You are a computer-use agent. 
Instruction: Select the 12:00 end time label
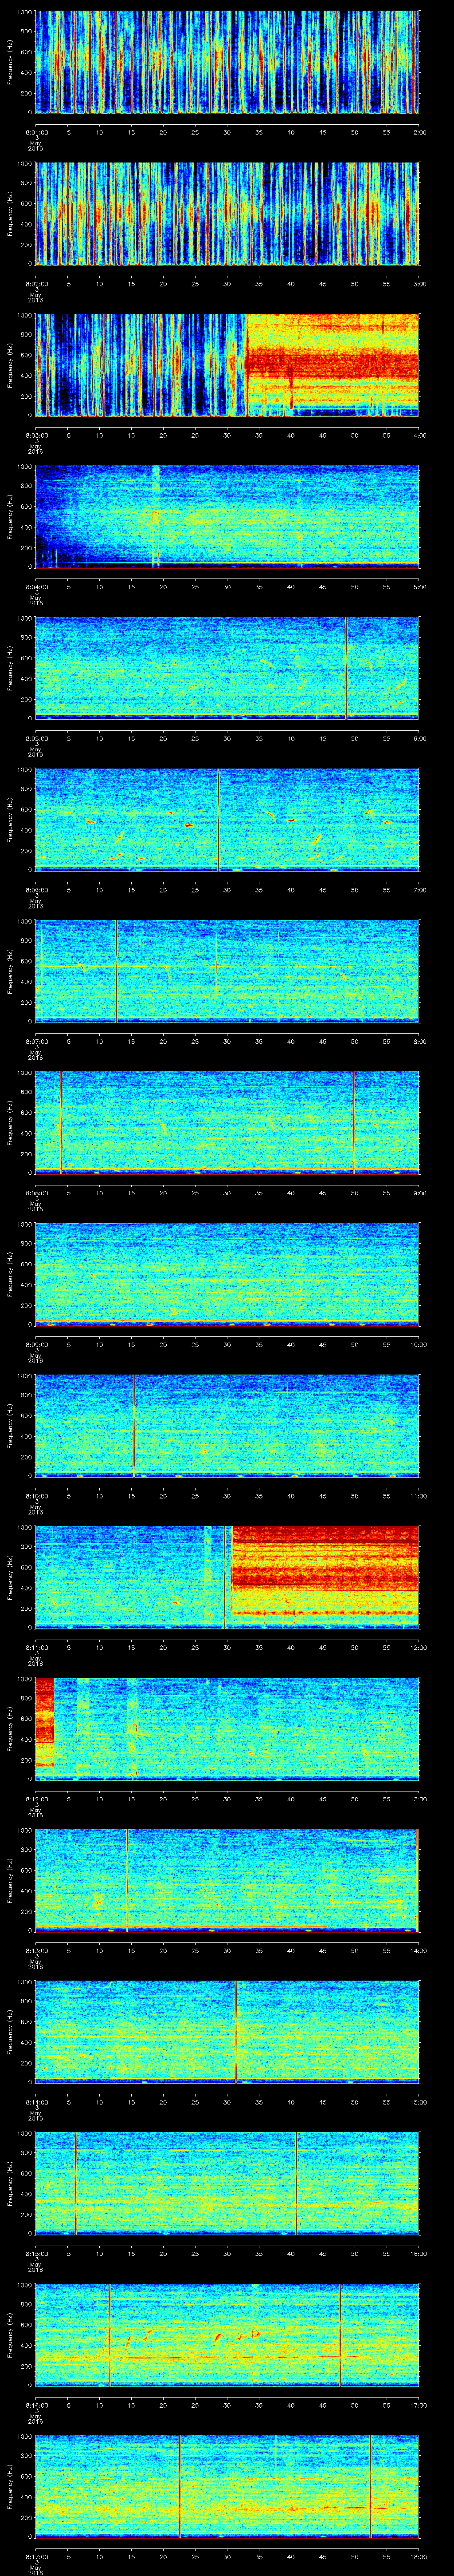point(418,1647)
